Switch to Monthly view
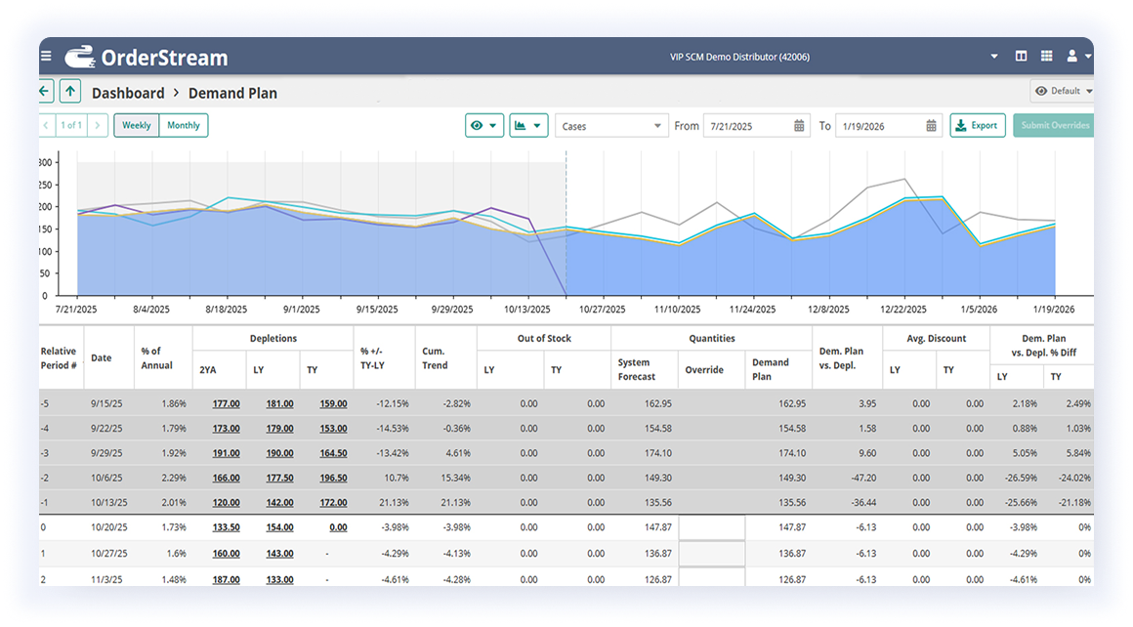1133x627 pixels. click(x=184, y=125)
